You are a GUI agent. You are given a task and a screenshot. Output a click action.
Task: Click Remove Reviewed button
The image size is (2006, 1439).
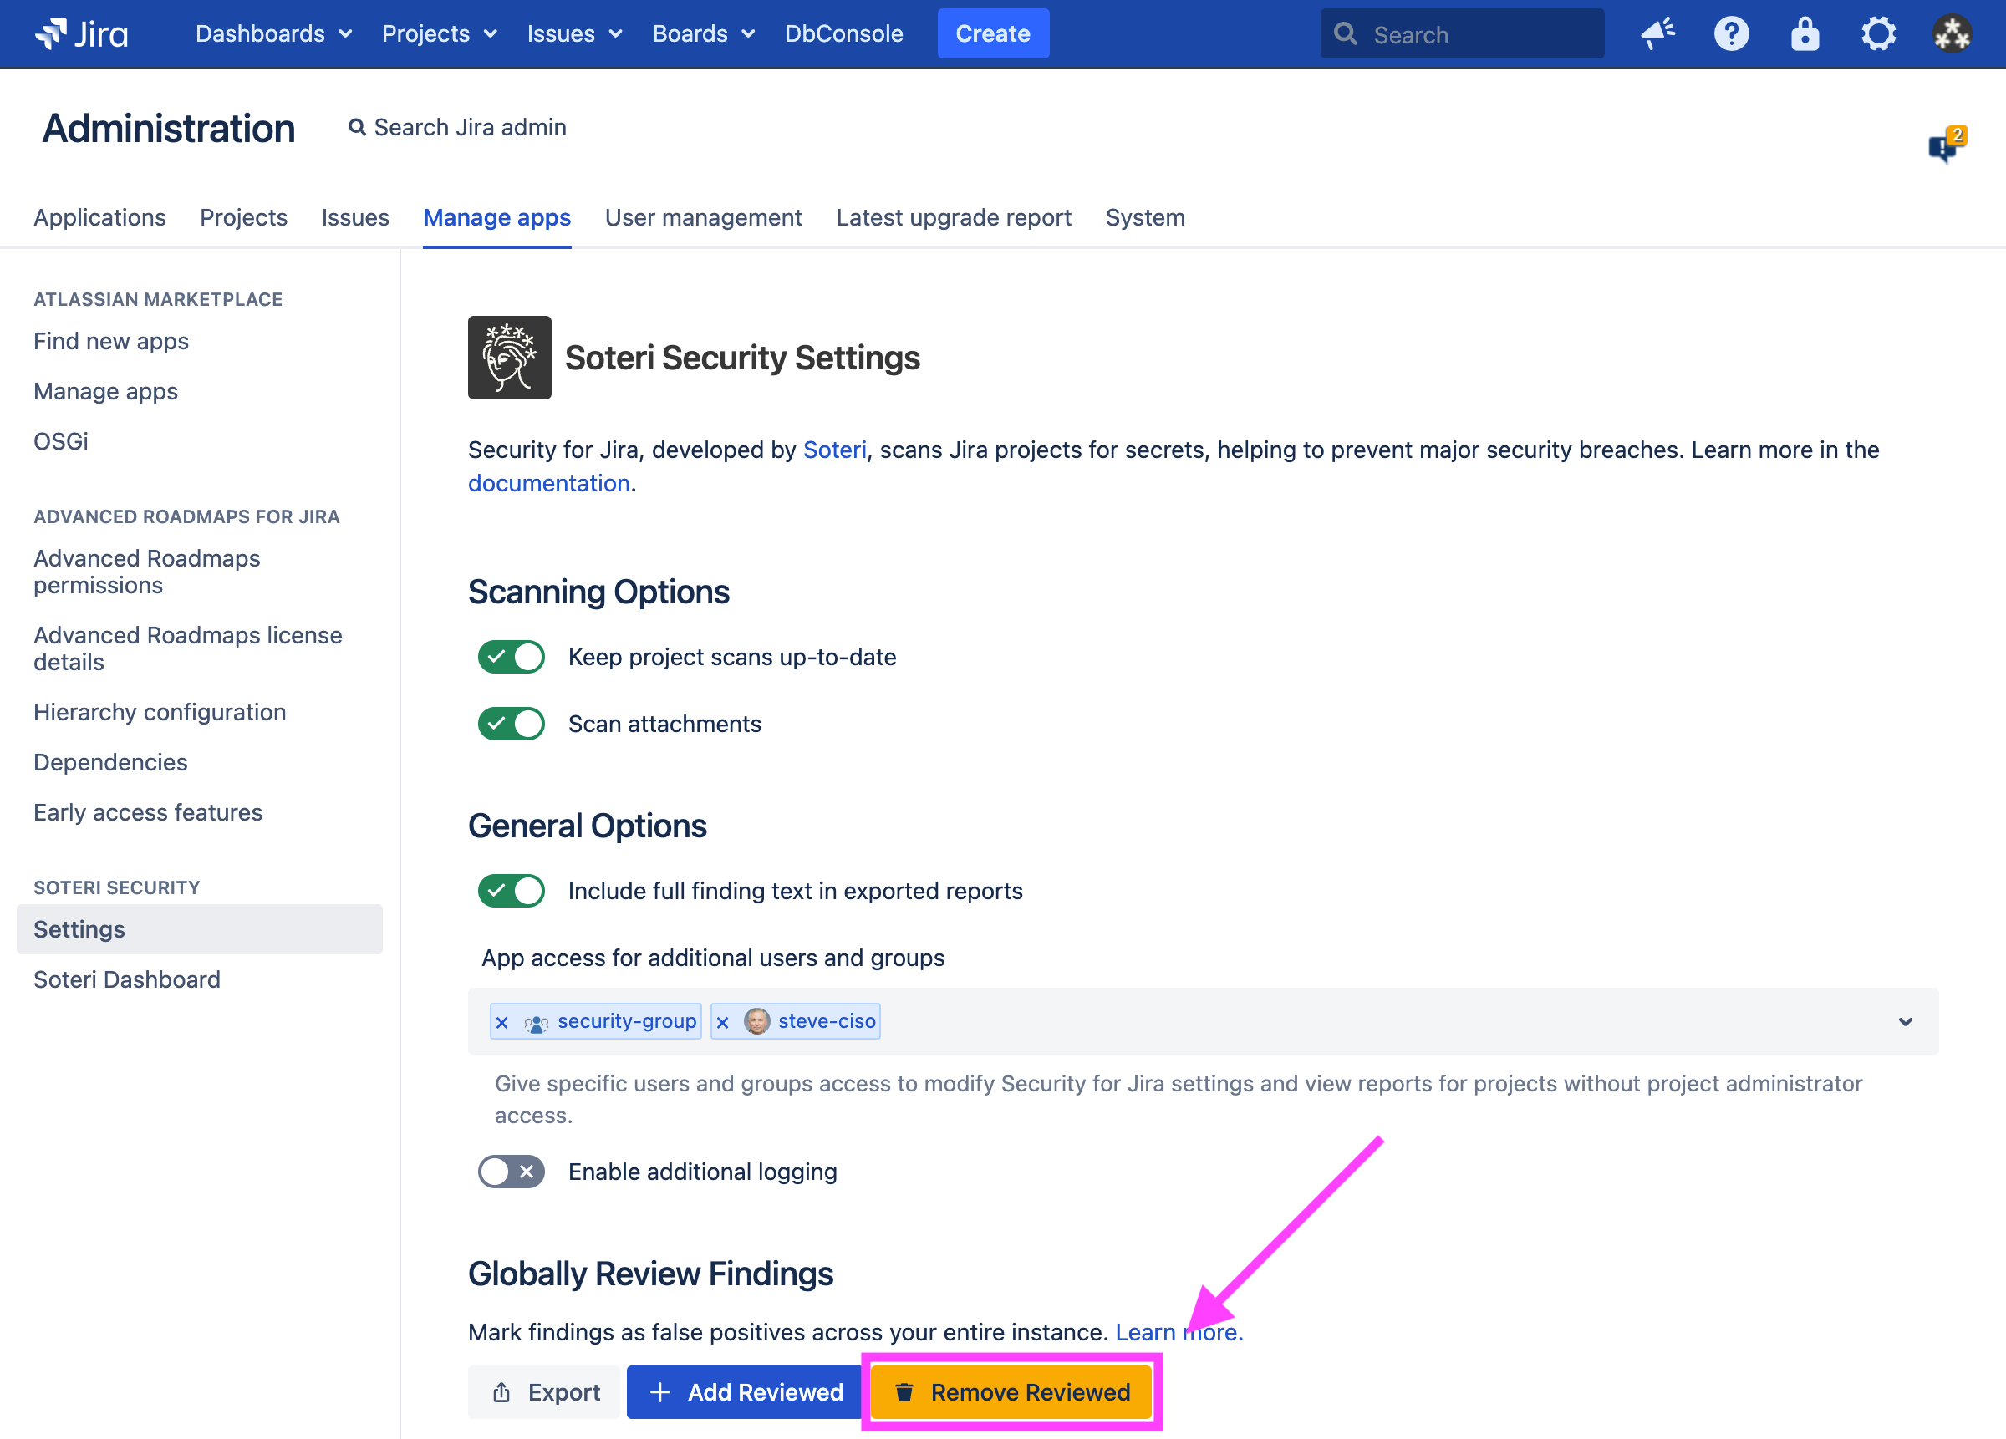tap(1011, 1392)
